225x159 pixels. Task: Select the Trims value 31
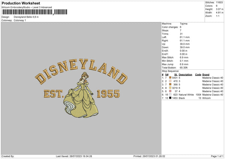coord(181,34)
